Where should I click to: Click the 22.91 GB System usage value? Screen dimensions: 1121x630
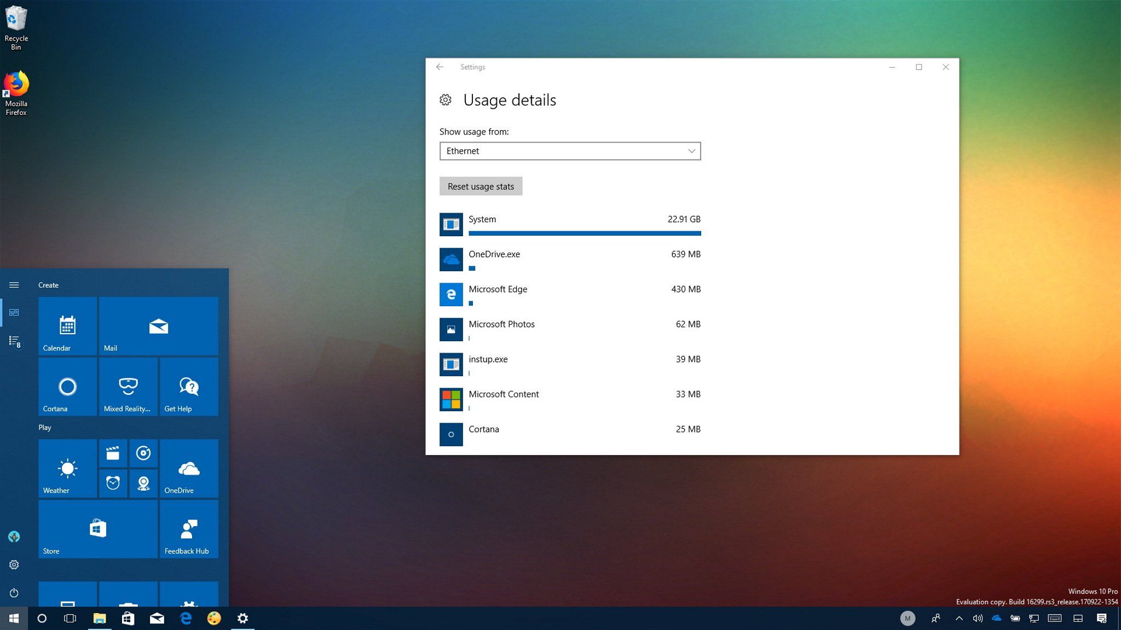click(x=684, y=219)
